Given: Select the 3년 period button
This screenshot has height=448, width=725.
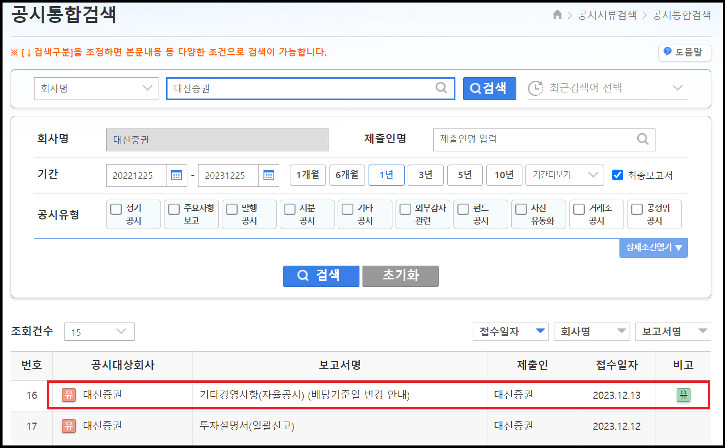Looking at the screenshot, I should pyautogui.click(x=425, y=175).
